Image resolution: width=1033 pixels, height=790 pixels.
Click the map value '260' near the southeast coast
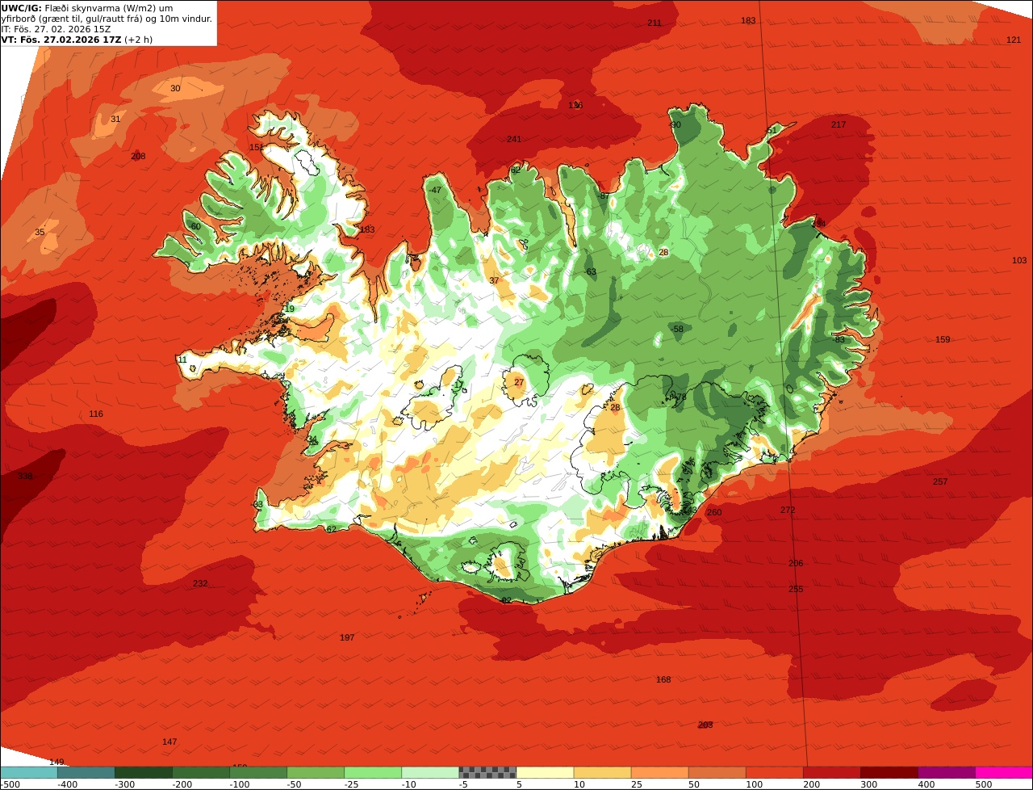(714, 512)
